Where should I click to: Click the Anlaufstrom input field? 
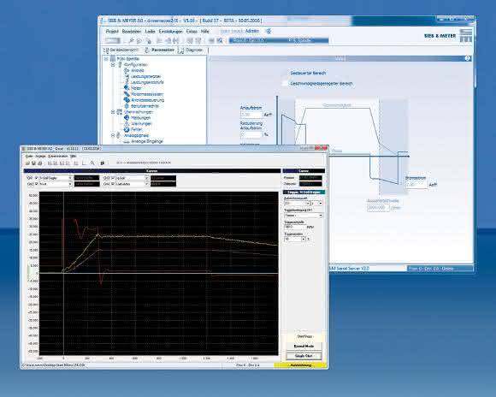coord(251,115)
